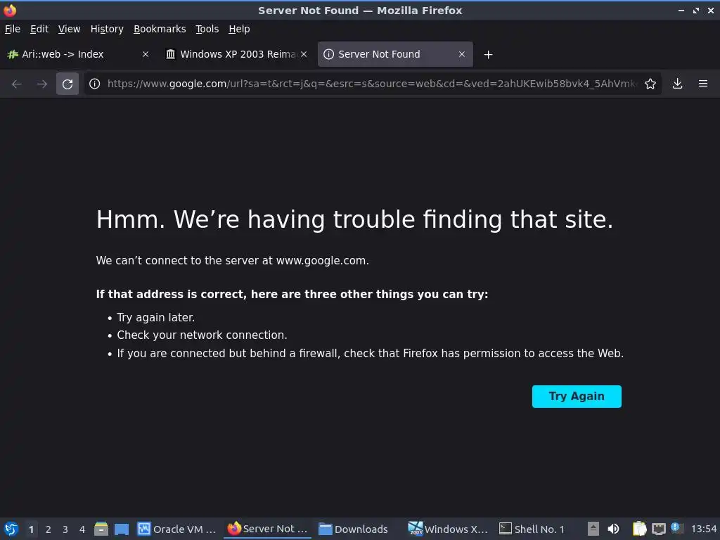Open the Help menu

click(239, 29)
